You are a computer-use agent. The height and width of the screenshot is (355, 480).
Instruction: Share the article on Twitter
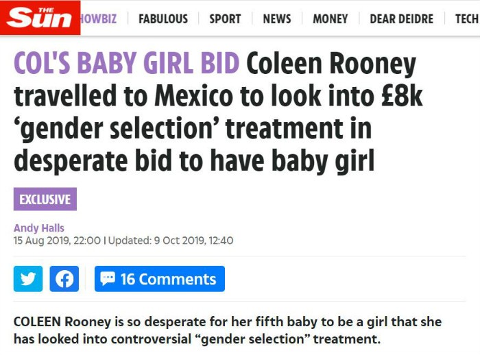tap(28, 279)
